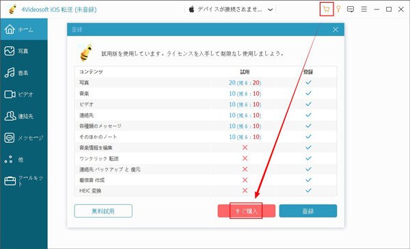Expand the device selection dropdown arrow
Screen dimensions: 410x249
pyautogui.click(x=271, y=10)
